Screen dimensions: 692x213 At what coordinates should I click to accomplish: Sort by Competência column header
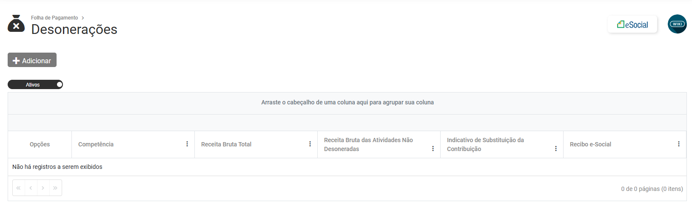pos(96,144)
